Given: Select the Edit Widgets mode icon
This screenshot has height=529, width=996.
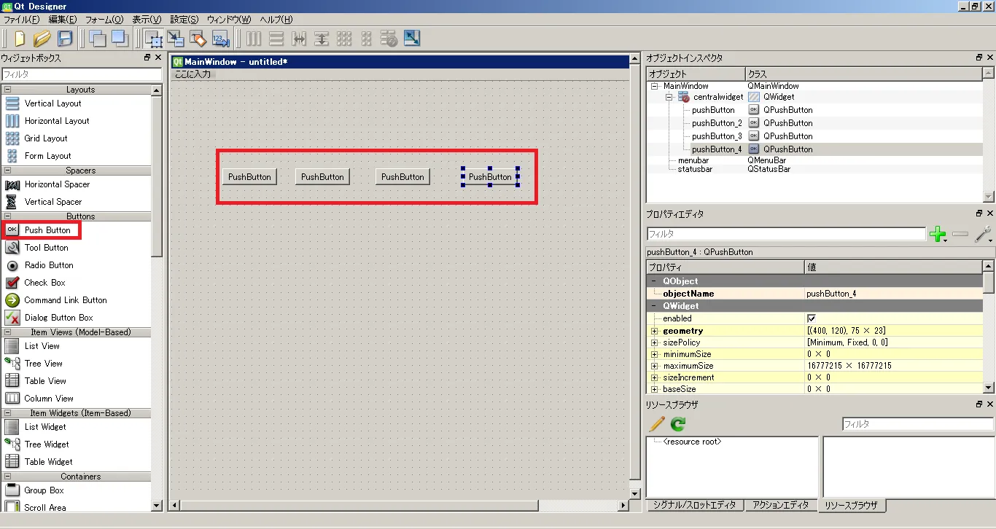Looking at the screenshot, I should 153,39.
